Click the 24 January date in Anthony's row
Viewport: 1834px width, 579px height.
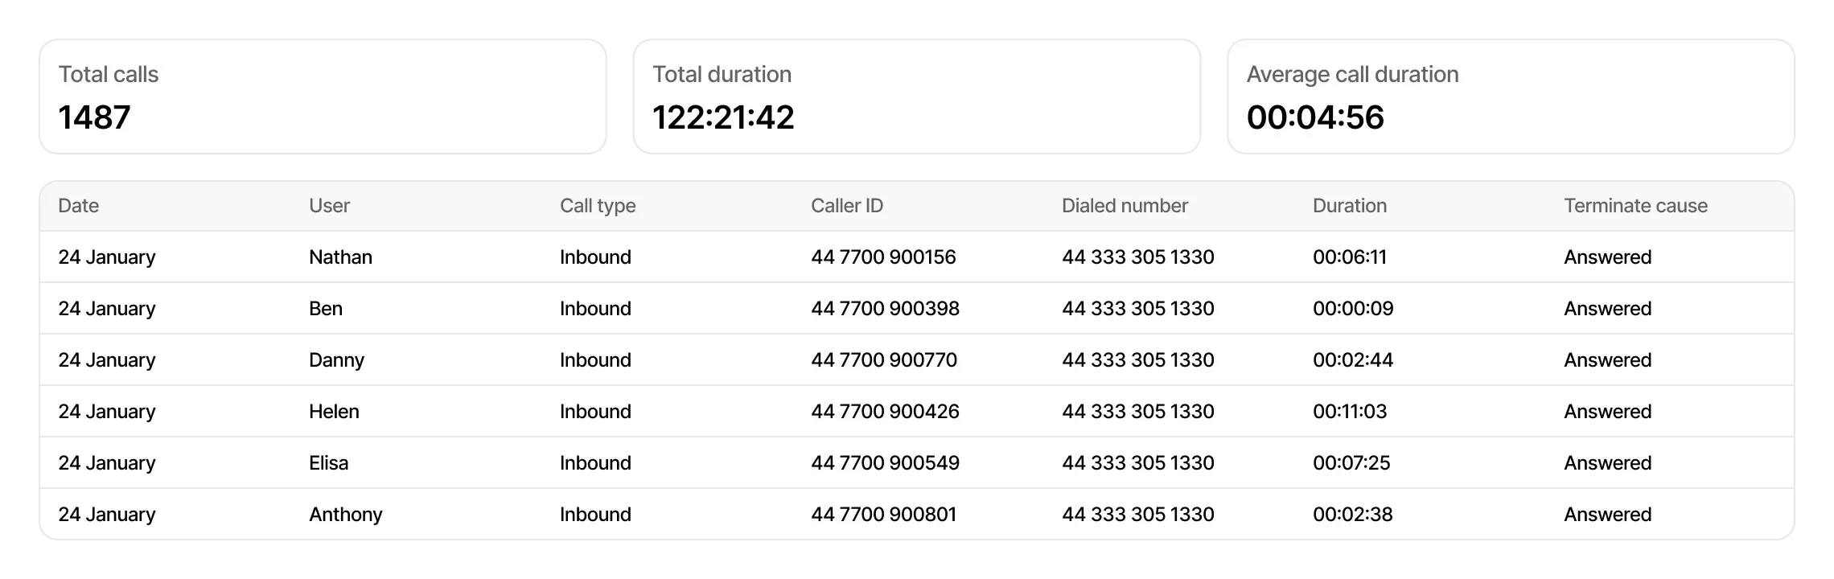[x=107, y=515]
